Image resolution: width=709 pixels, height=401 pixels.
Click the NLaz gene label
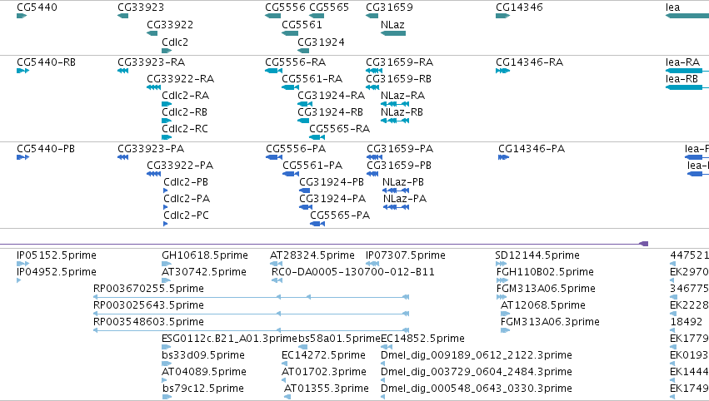pos(392,25)
